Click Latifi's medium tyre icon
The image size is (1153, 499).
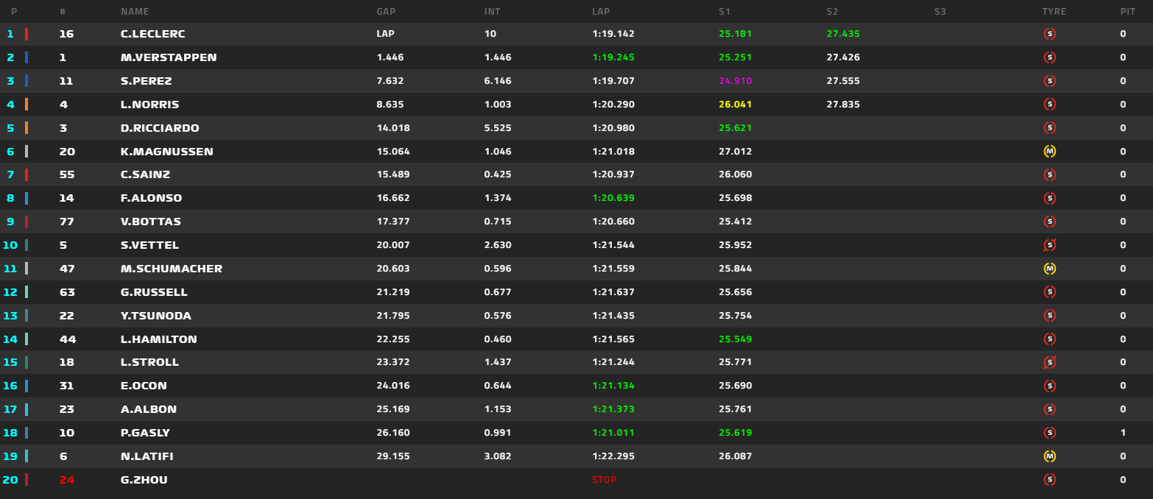click(1050, 456)
